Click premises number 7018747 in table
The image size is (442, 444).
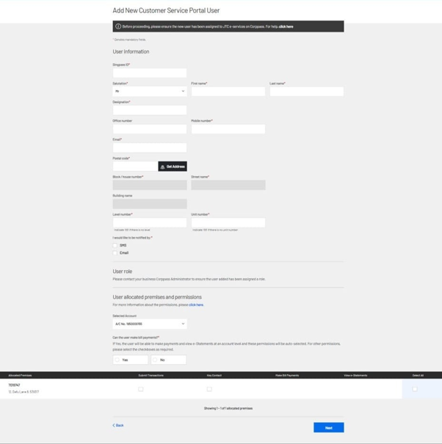(14, 385)
